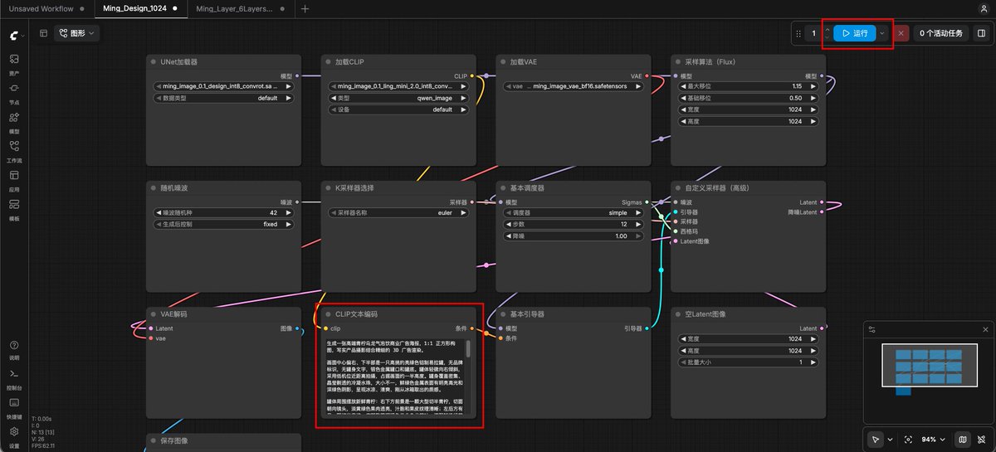Open the 工作流 workflows sidebar panel
Viewport: 996px width, 452px height.
tap(14, 151)
